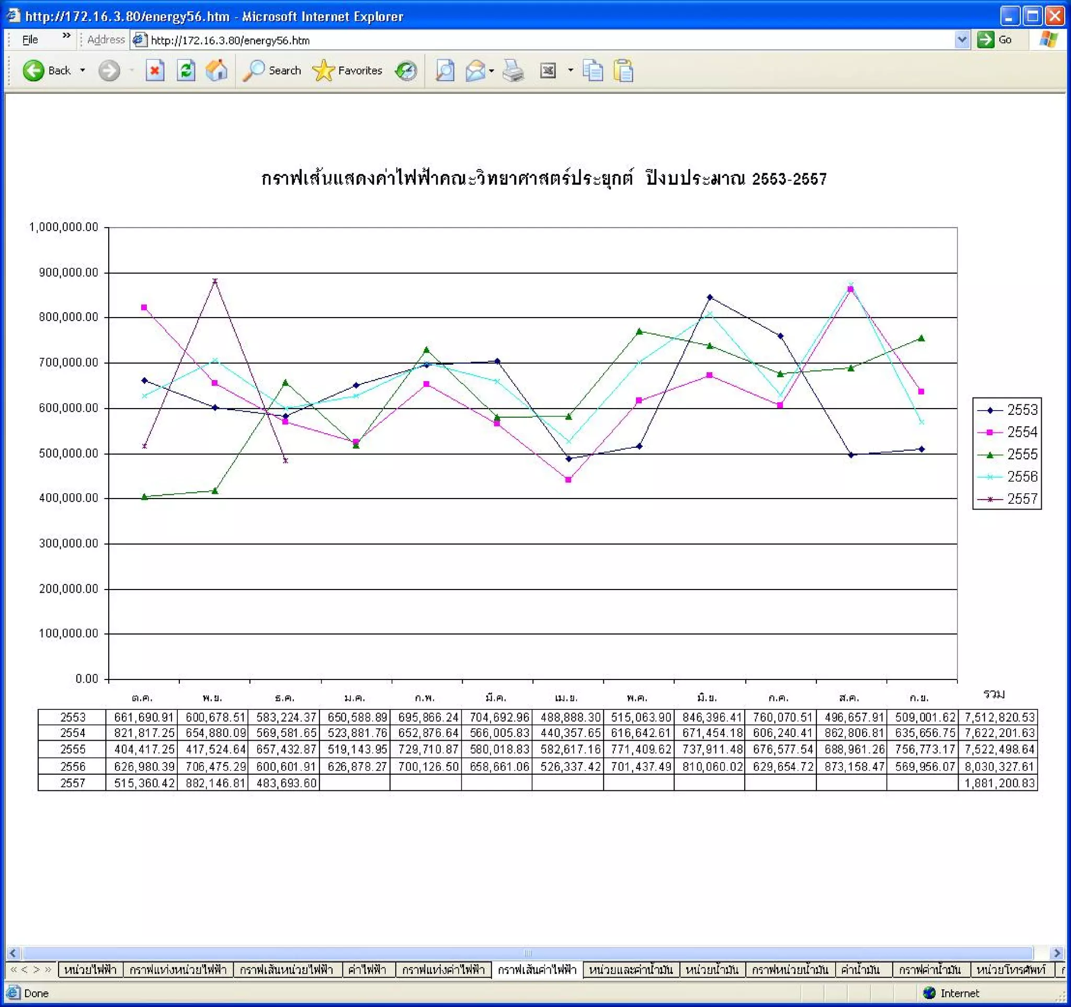The height and width of the screenshot is (1007, 1071).
Task: Click the Back navigation button
Action: [47, 71]
